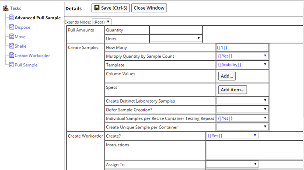This screenshot has width=304, height=170.
Task: Click the Quantity input field
Action: tap(176, 30)
